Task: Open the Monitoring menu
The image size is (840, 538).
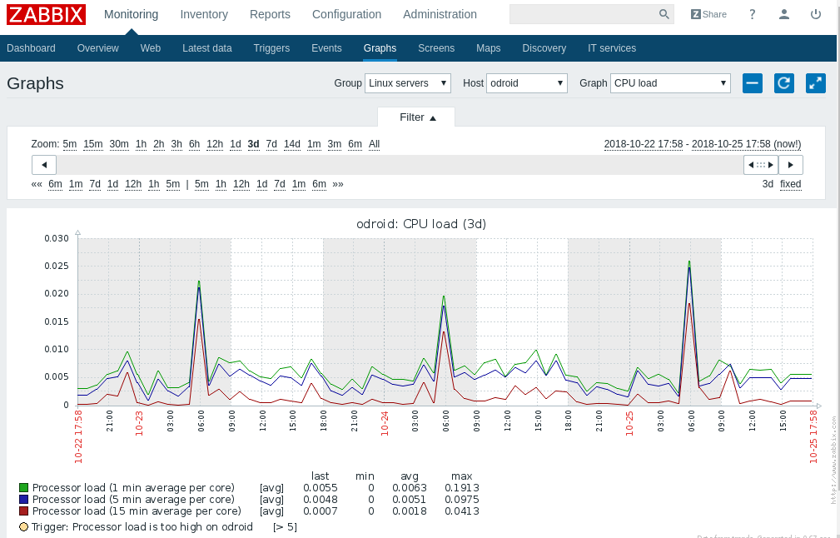Action: point(132,14)
